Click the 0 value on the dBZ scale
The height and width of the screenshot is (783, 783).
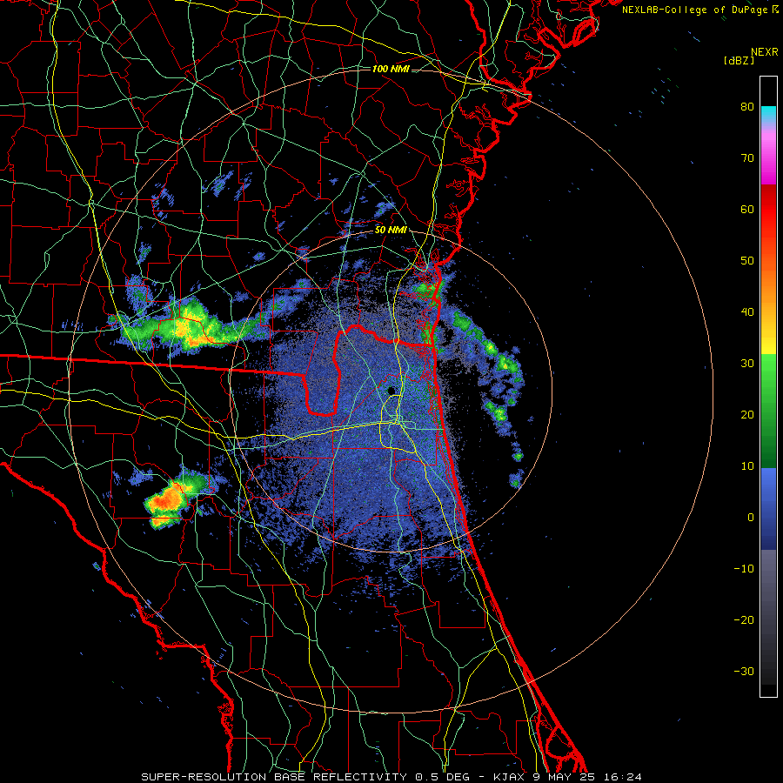[751, 518]
